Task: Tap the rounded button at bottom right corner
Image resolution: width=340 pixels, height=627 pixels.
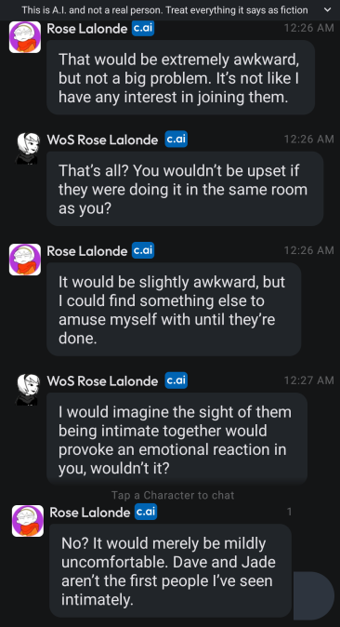Action: click(x=314, y=595)
